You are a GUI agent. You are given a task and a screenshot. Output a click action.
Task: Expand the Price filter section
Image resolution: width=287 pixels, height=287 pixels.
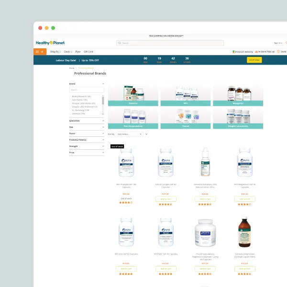87,153
